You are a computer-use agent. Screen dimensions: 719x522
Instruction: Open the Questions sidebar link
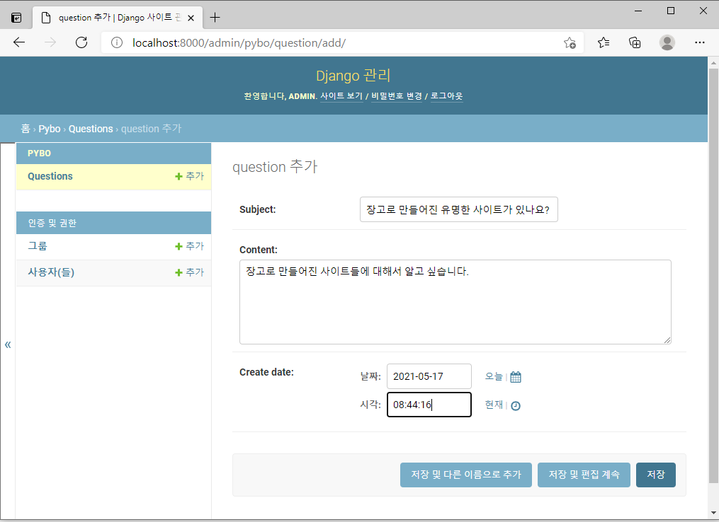click(50, 176)
